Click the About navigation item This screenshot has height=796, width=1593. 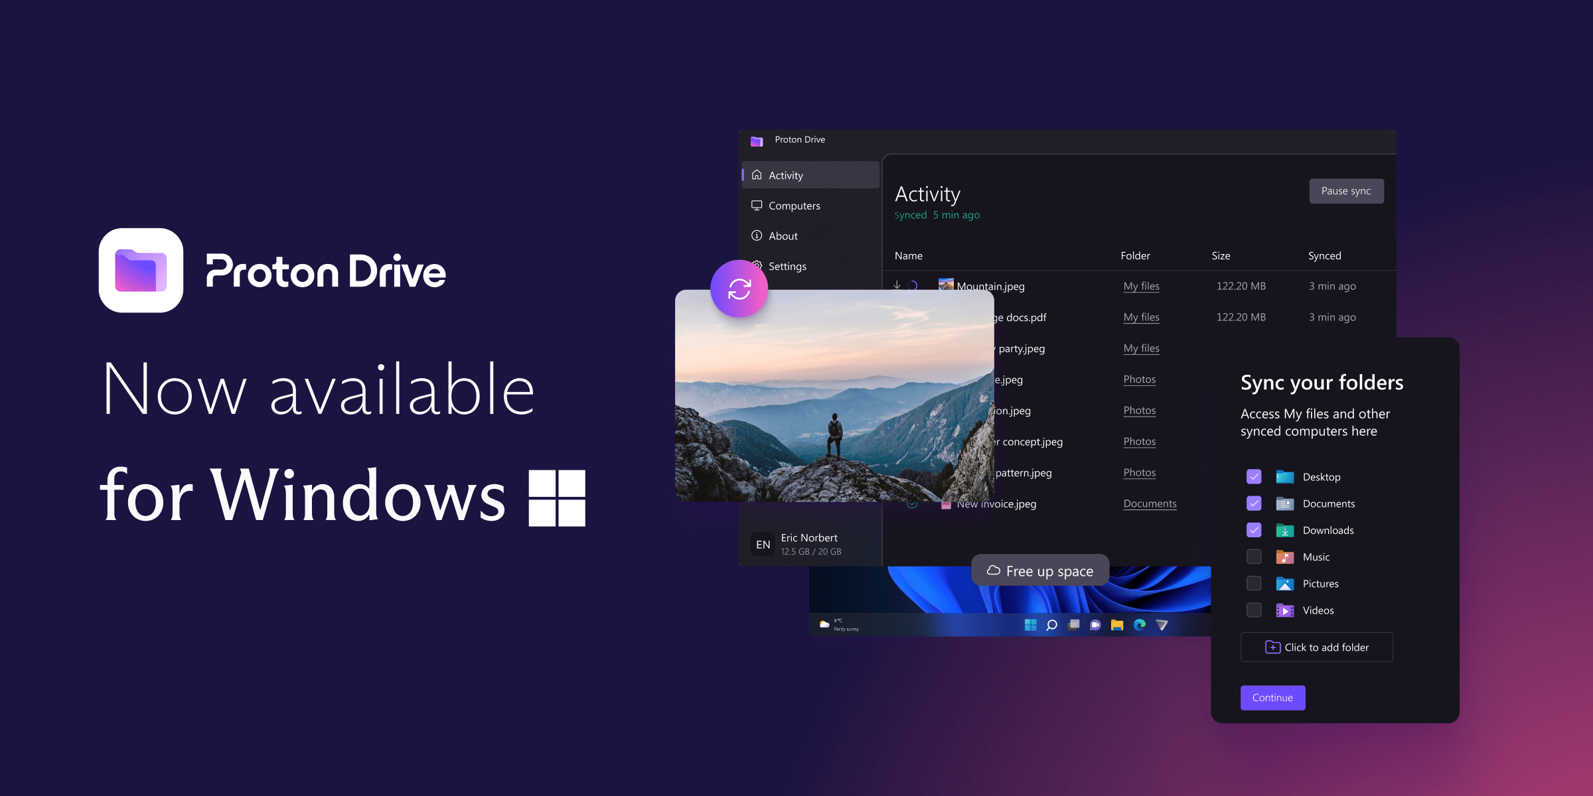coord(785,235)
